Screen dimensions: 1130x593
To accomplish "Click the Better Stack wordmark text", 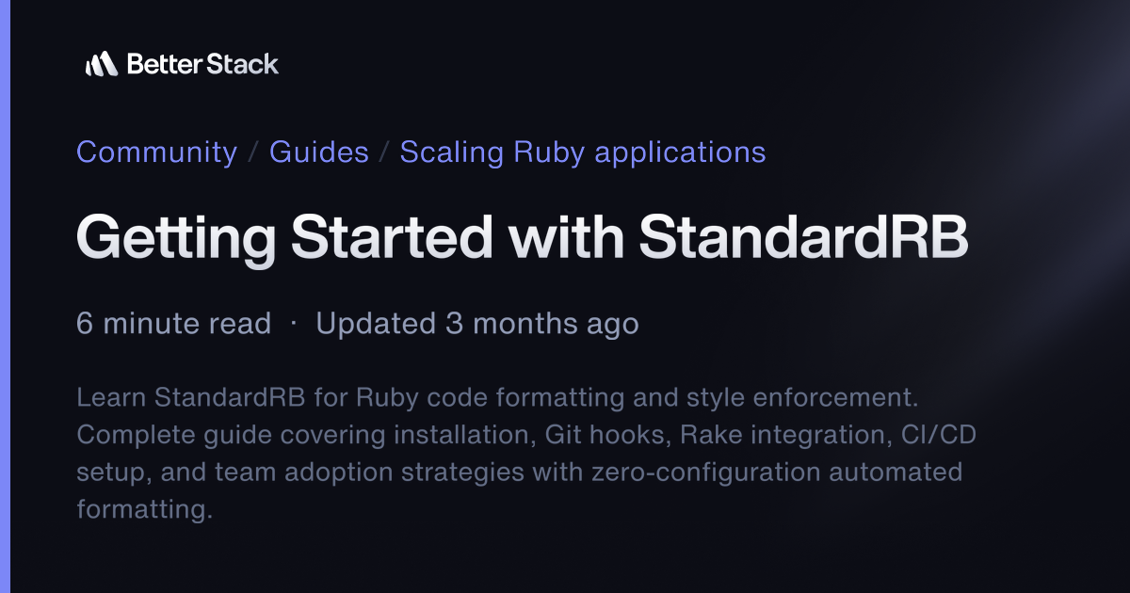I will point(202,64).
